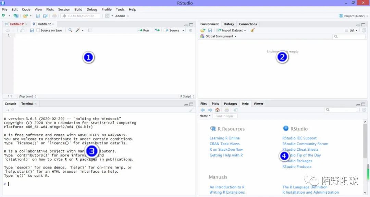Open the Project (None) dropdown

tap(353, 16)
